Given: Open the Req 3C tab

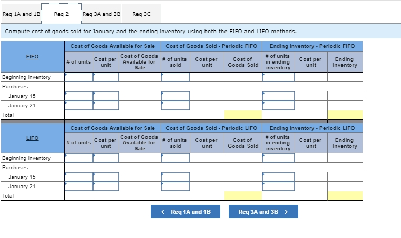Looking at the screenshot, I should [x=141, y=14].
